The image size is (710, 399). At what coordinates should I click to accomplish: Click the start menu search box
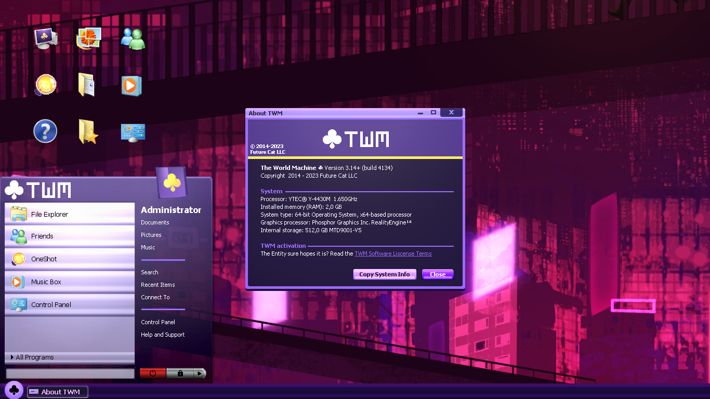point(70,374)
